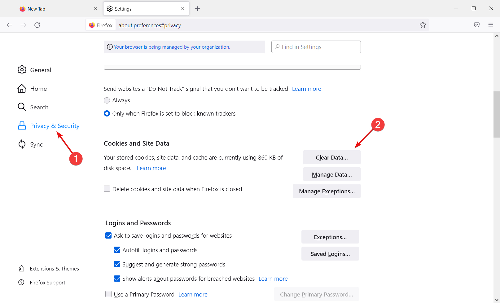Open Learn more about cookie storage
This screenshot has height=303, width=500.
point(151,168)
